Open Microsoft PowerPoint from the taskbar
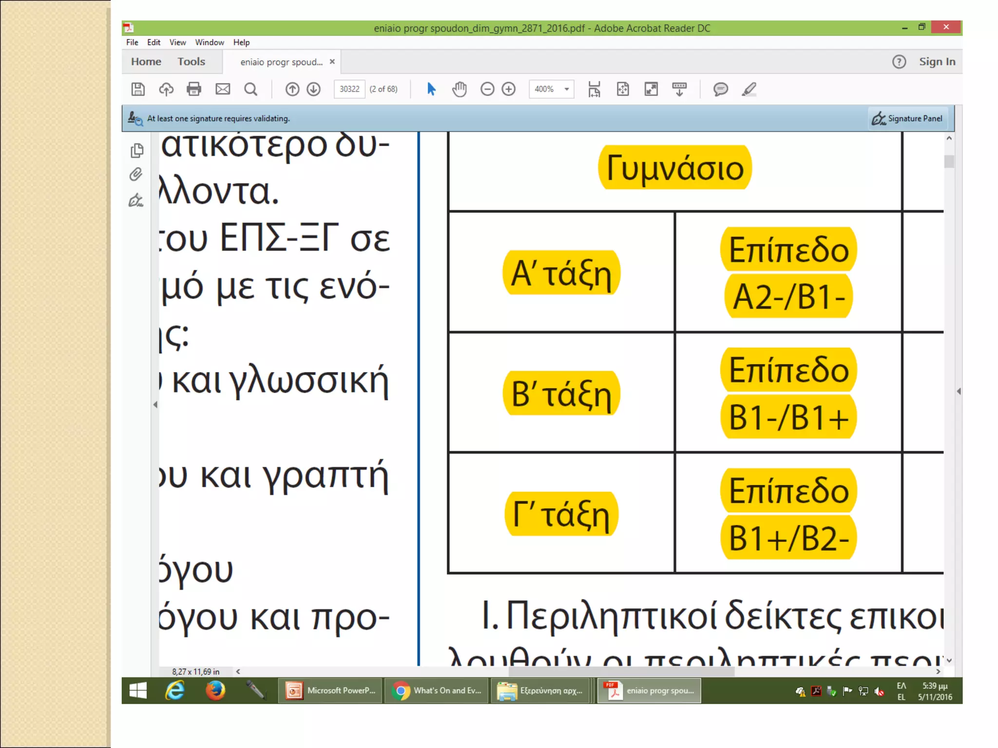Screen dimensions: 998x748 tap(331, 691)
